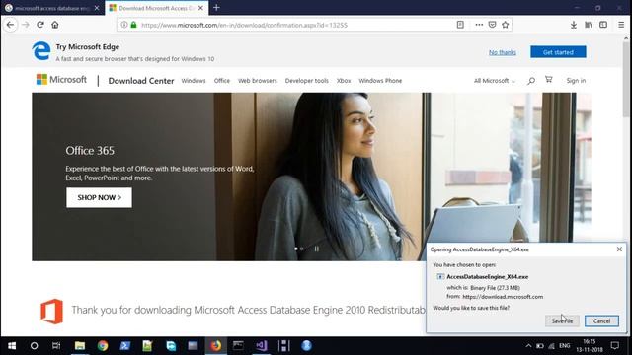
Task: Open the Developer tools navigation item
Action: (307, 81)
